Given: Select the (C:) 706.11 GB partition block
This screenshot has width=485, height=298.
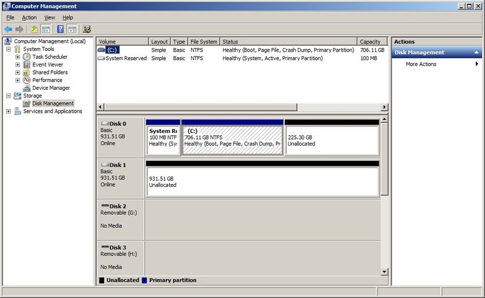Looking at the screenshot, I should click(x=232, y=138).
